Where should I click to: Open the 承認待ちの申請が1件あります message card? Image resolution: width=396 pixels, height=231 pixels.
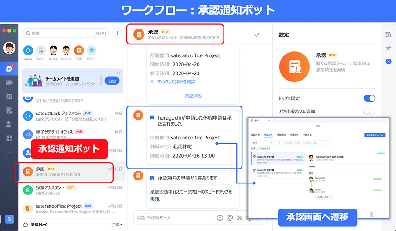[x=193, y=189]
